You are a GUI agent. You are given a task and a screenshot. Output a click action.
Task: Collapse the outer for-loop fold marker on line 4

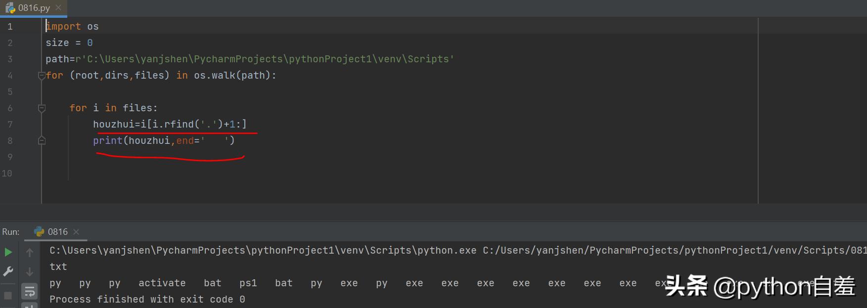pyautogui.click(x=42, y=76)
